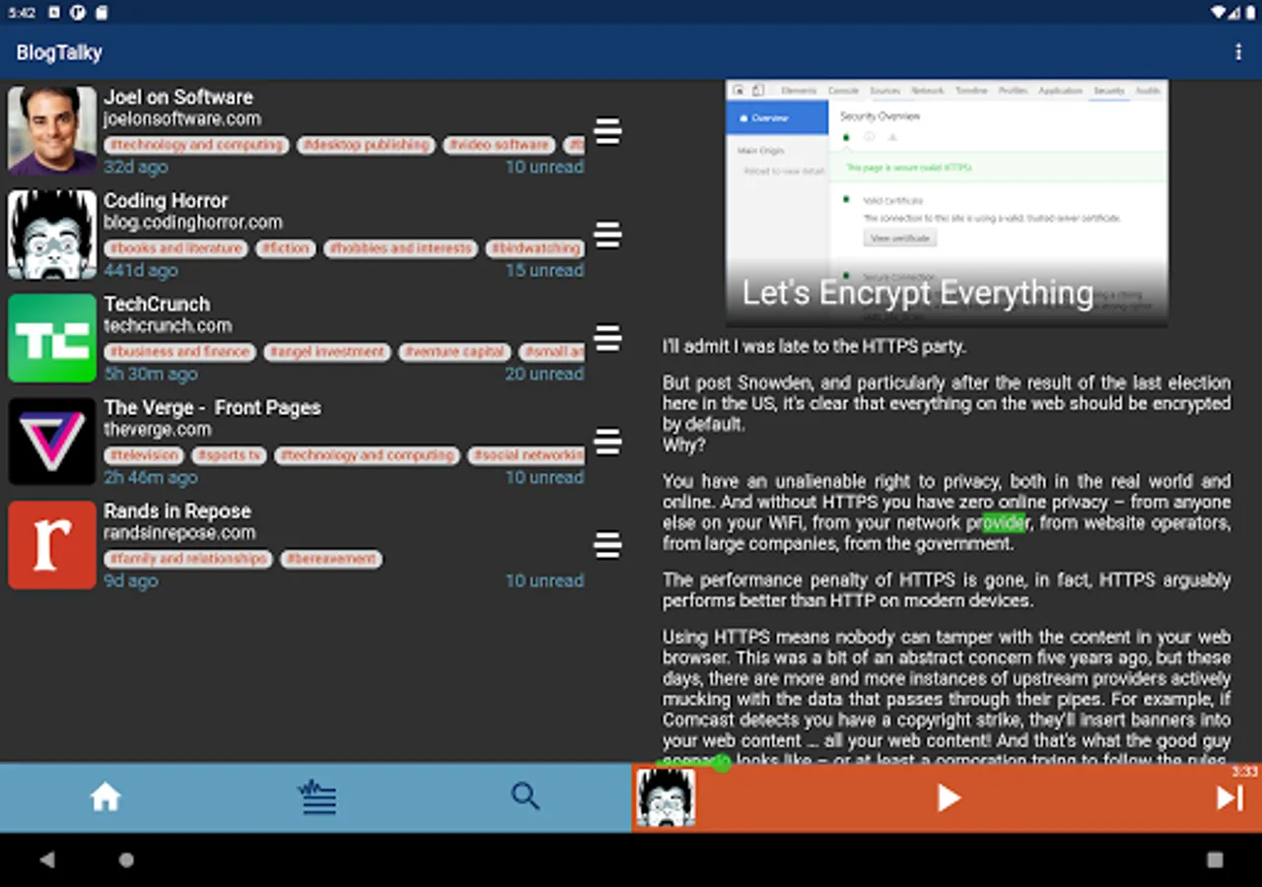Image resolution: width=1262 pixels, height=887 pixels.
Task: Open the three-dot overflow menu
Action: coord(1238,52)
